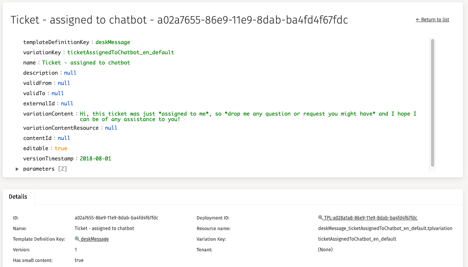Click the 'parameters [2]' label
Image resolution: width=468 pixels, height=267 pixels.
45,169
